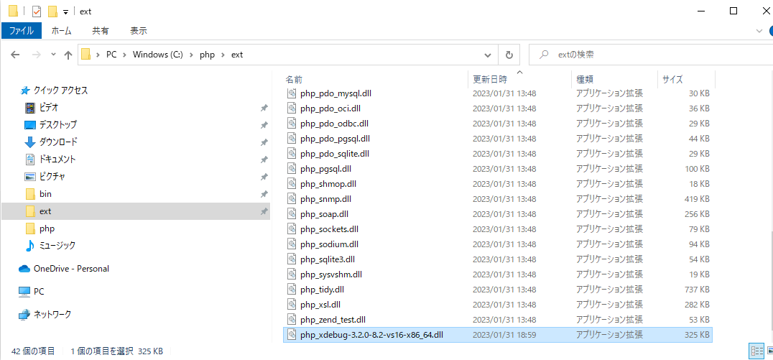773x360 pixels.
Task: Open ビデオ in navigation pane
Action: point(49,108)
